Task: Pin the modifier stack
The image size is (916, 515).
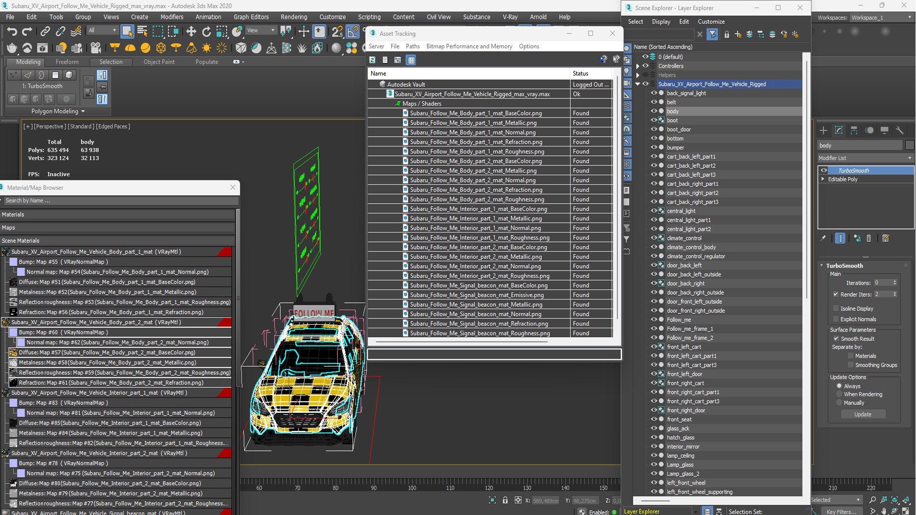Action: point(823,238)
